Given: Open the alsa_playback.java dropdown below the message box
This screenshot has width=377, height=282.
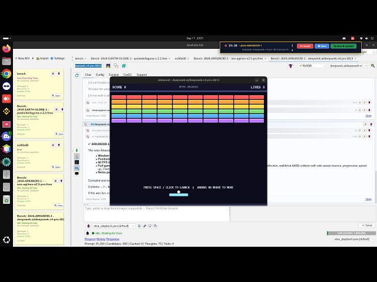Looking at the screenshot, I should 114,226.
